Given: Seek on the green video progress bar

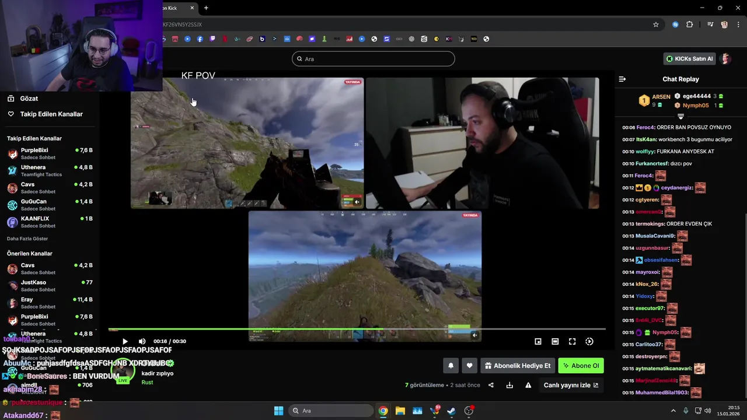Looking at the screenshot, I should pos(357,330).
